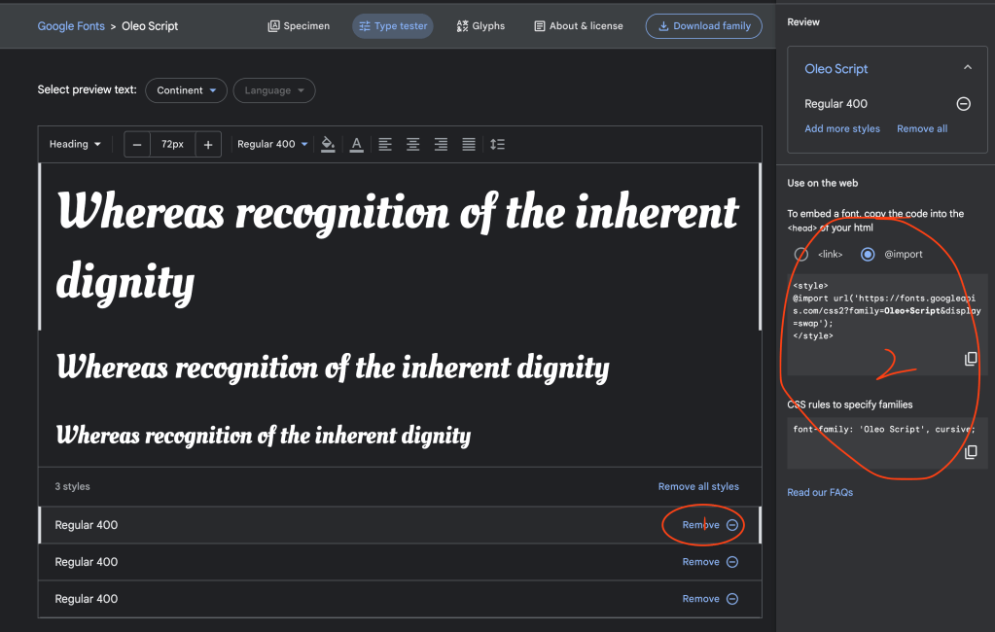Copy the @import embed code
Viewport: 995px width, 632px height.
pyautogui.click(x=970, y=359)
